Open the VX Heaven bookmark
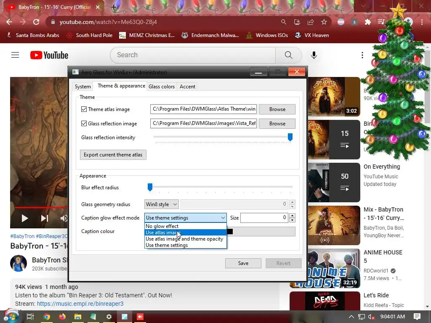 (312, 35)
